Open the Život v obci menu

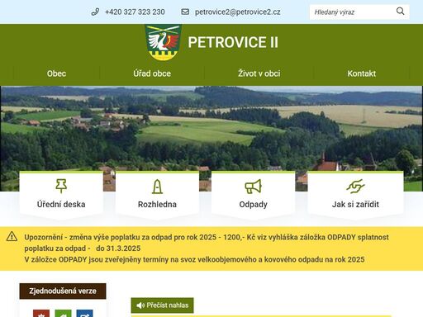[259, 73]
